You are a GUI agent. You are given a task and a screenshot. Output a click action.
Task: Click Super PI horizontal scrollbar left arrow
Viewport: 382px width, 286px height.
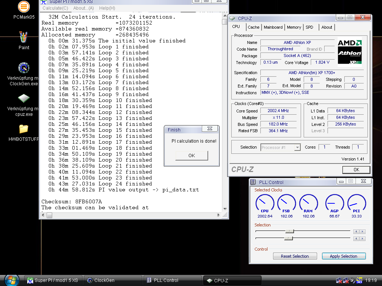click(x=43, y=215)
